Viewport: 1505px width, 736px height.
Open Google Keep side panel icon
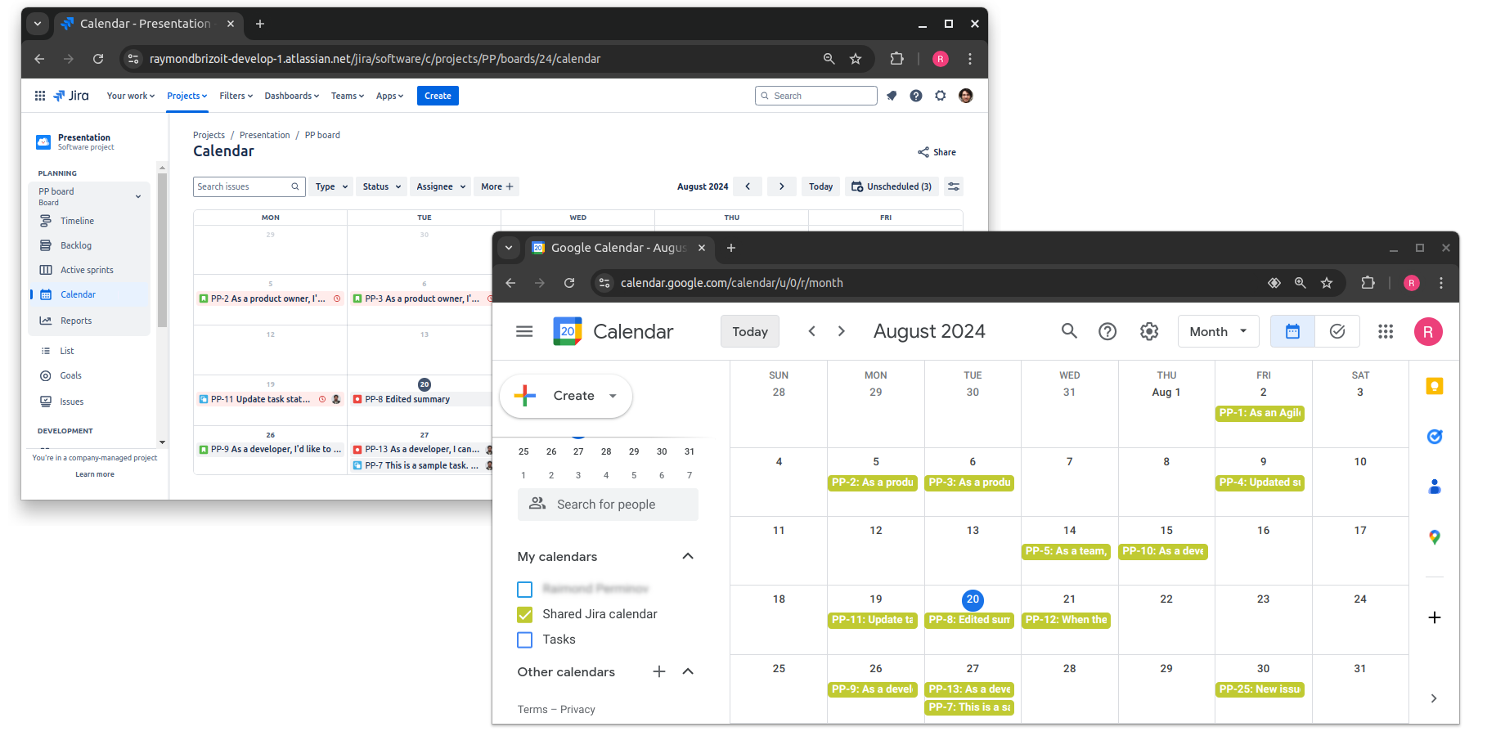1435,386
